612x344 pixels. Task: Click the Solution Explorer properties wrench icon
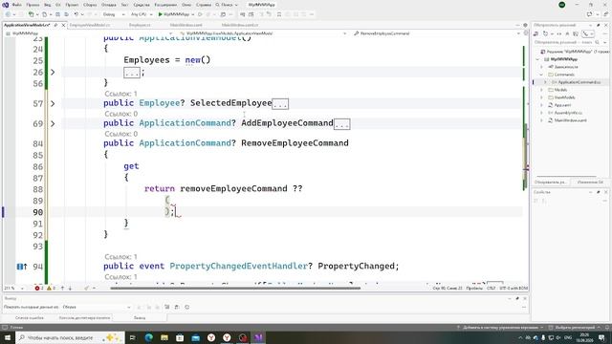tap(586, 34)
